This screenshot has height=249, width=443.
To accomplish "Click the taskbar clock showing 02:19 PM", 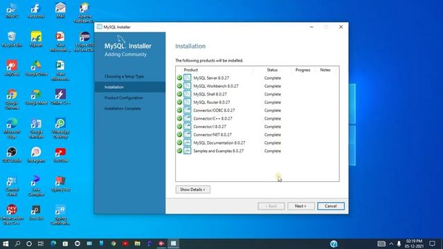I will click(414, 243).
